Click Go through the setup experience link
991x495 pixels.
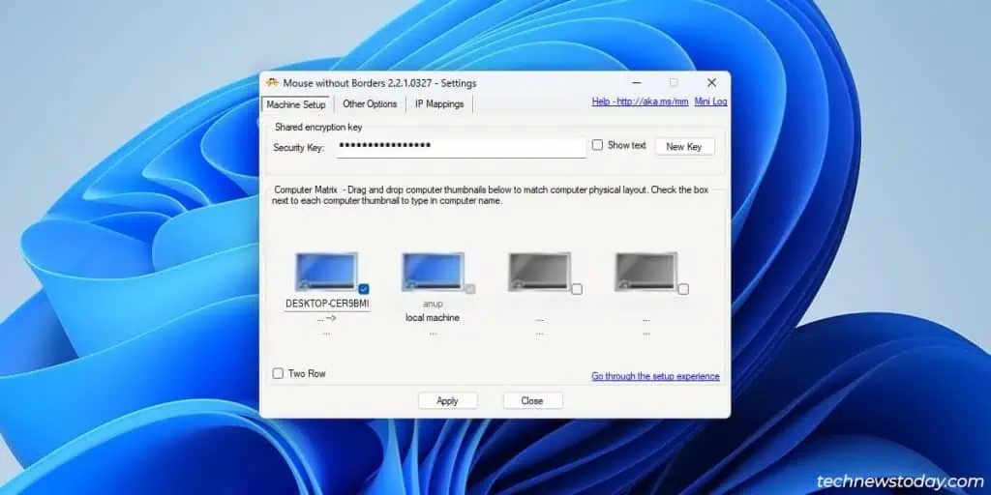pos(655,376)
